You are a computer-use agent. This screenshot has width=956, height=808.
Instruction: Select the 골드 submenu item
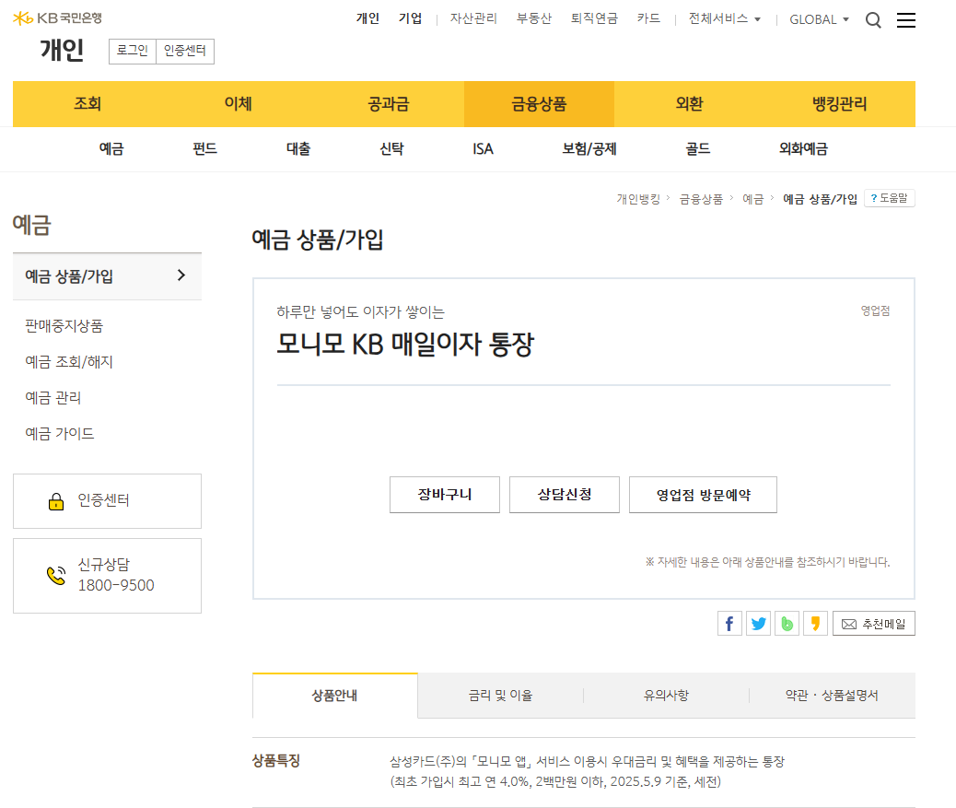click(697, 149)
